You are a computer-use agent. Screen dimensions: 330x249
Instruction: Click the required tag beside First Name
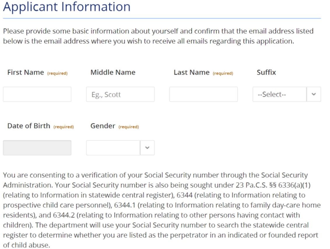tap(57, 73)
